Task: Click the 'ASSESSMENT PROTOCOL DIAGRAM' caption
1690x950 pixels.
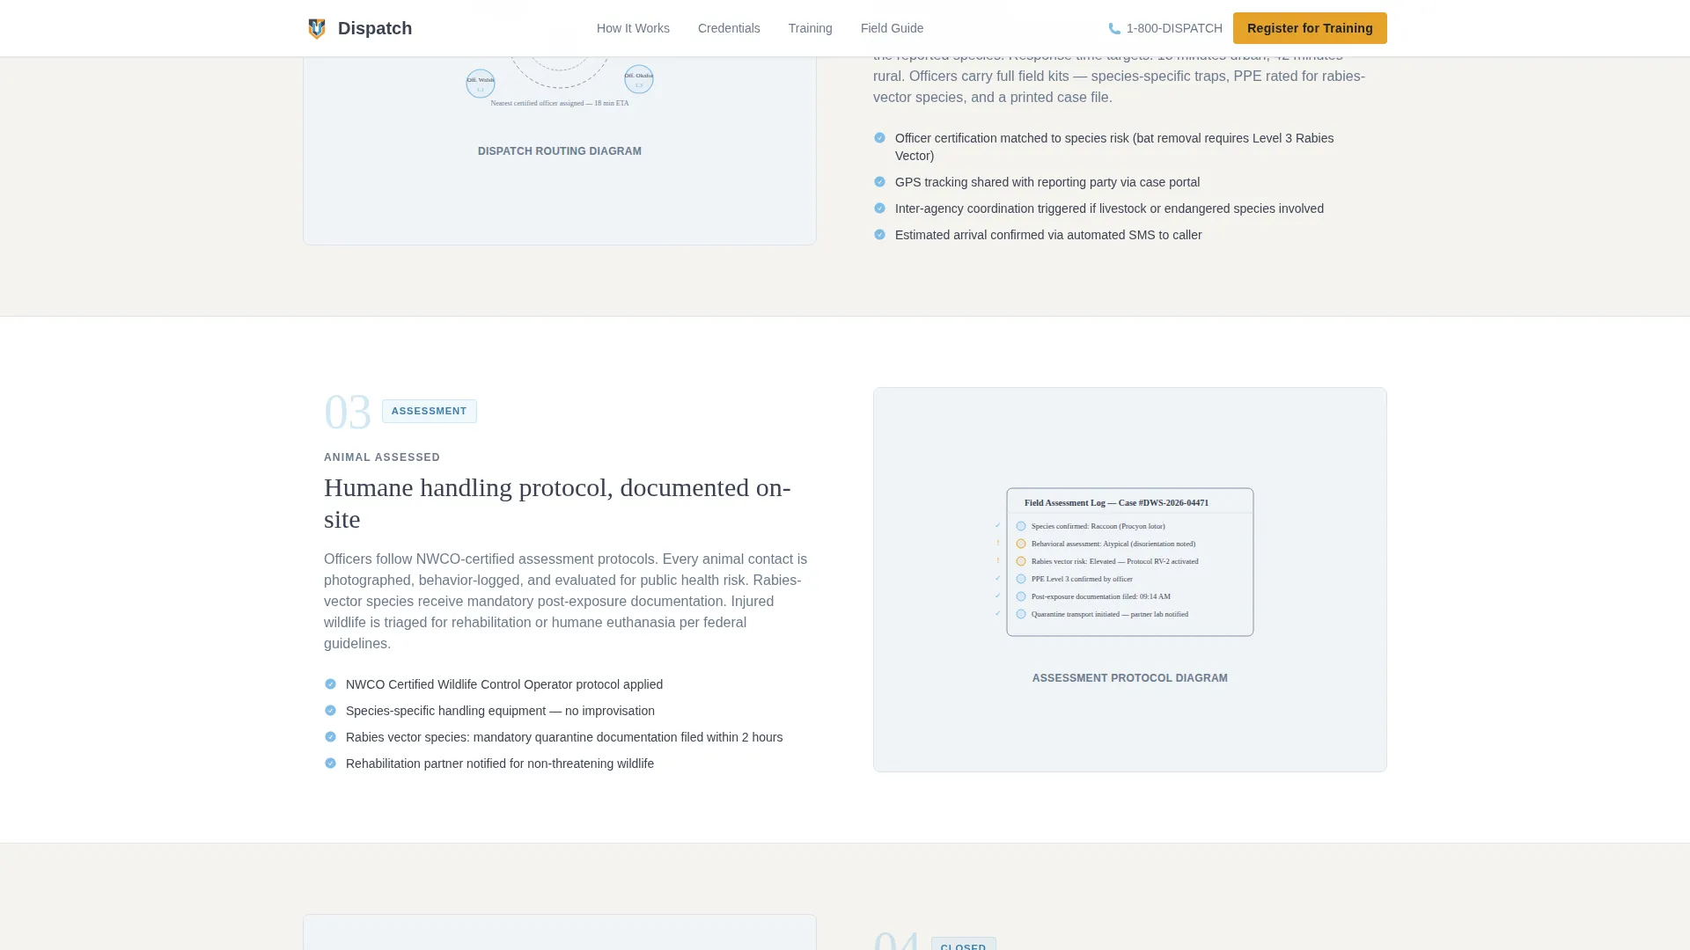Action: tap(1130, 678)
